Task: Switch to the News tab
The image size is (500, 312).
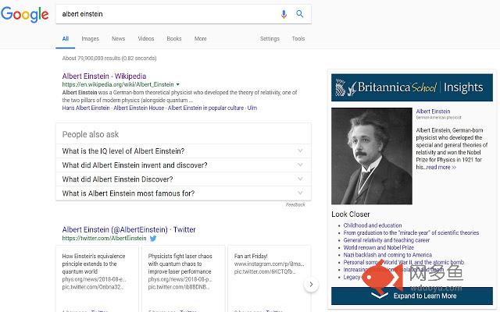Action: click(118, 38)
